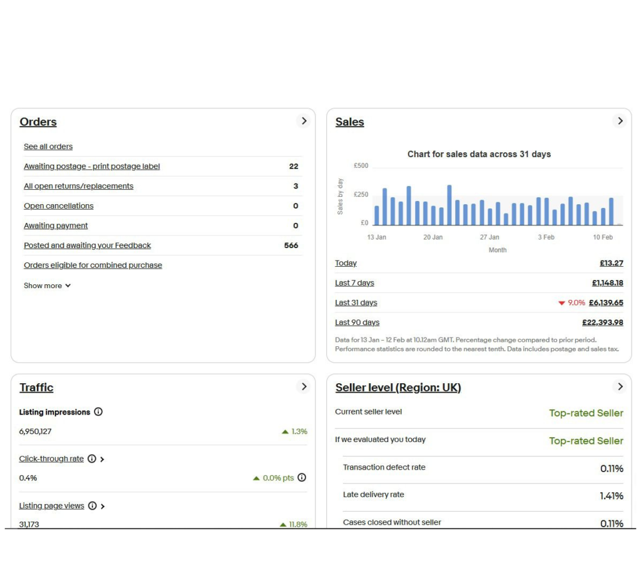View Last 7 days sales
This screenshot has width=641, height=588.
[354, 283]
